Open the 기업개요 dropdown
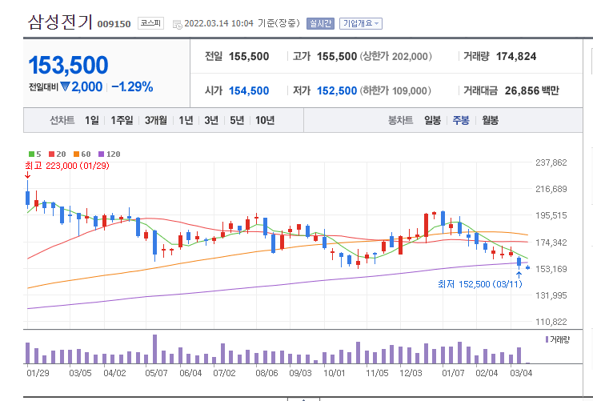Image resolution: width=593 pixels, height=401 pixels. (361, 23)
